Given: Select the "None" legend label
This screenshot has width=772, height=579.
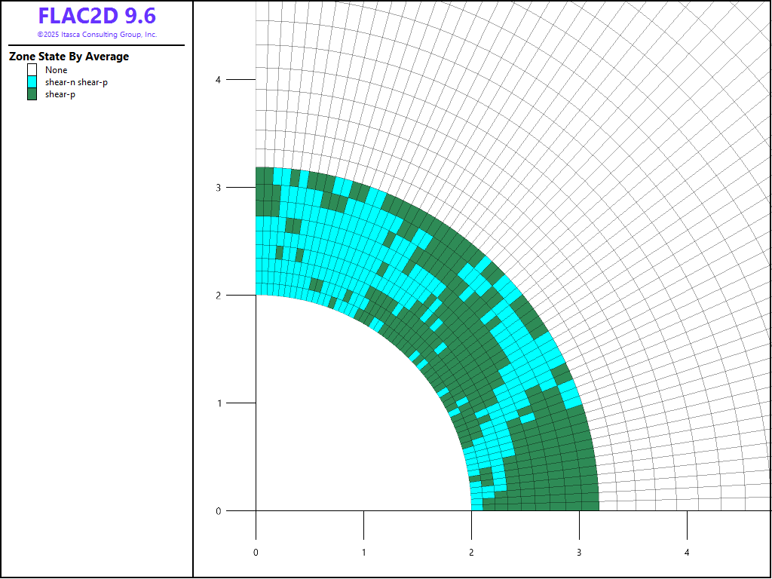Looking at the screenshot, I should coord(56,70).
